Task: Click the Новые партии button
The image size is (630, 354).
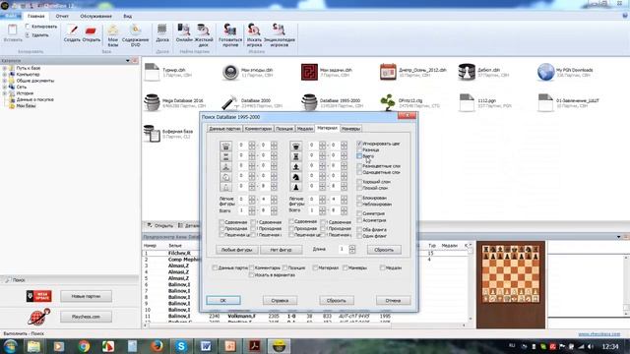Action: pos(86,296)
